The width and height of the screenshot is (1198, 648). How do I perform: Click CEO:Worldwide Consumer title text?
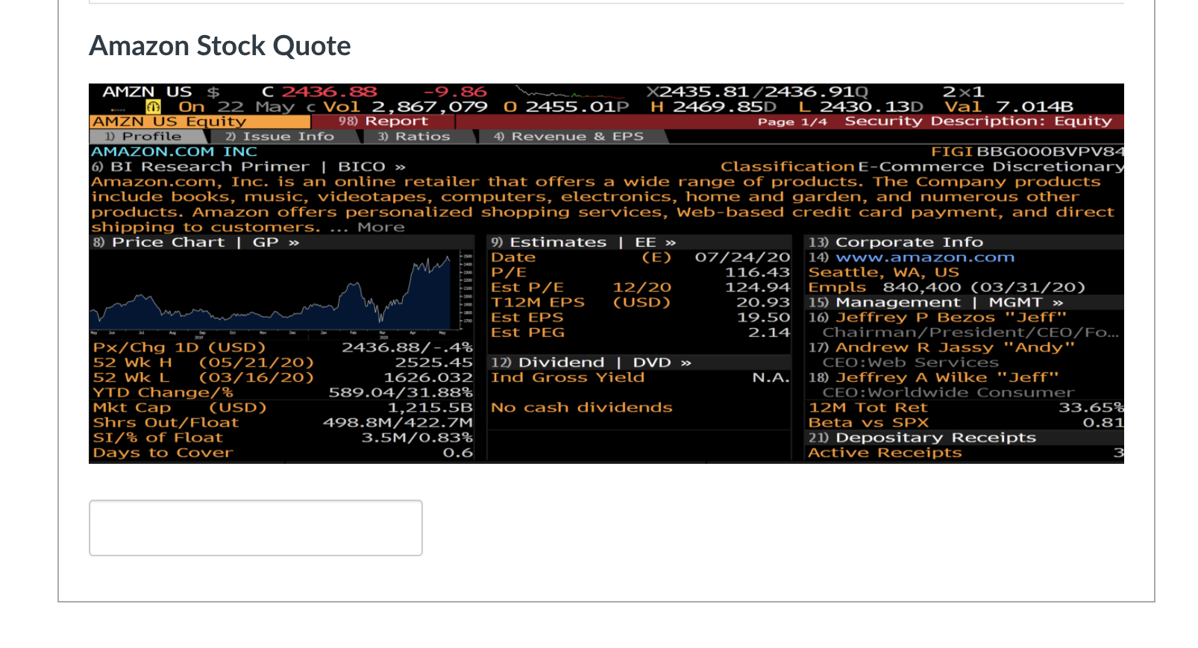point(948,392)
